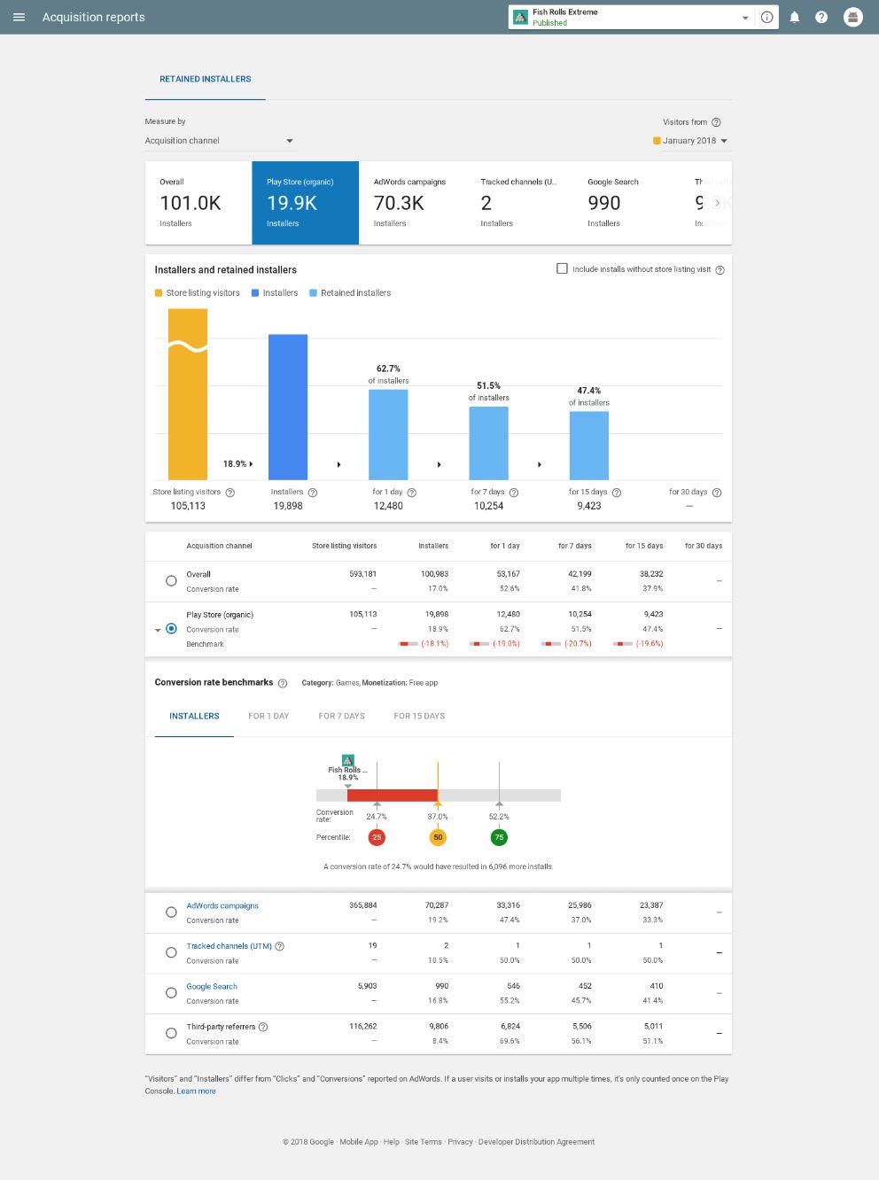Image resolution: width=879 pixels, height=1180 pixels.
Task: Select the AdWords campaigns radio button
Action: pos(171,912)
